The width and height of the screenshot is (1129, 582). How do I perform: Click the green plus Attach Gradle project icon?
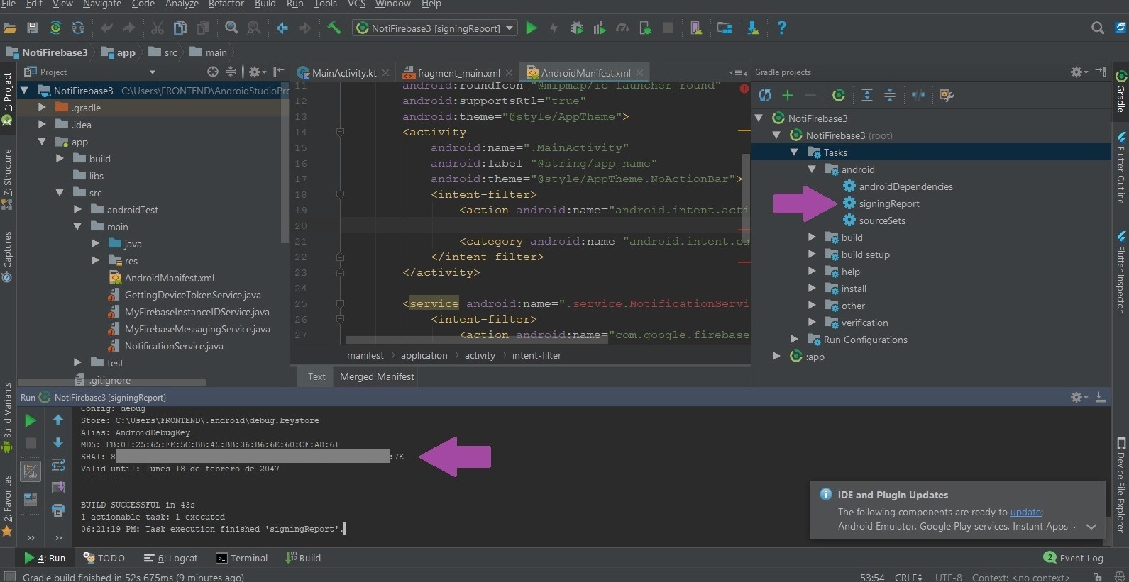click(788, 95)
